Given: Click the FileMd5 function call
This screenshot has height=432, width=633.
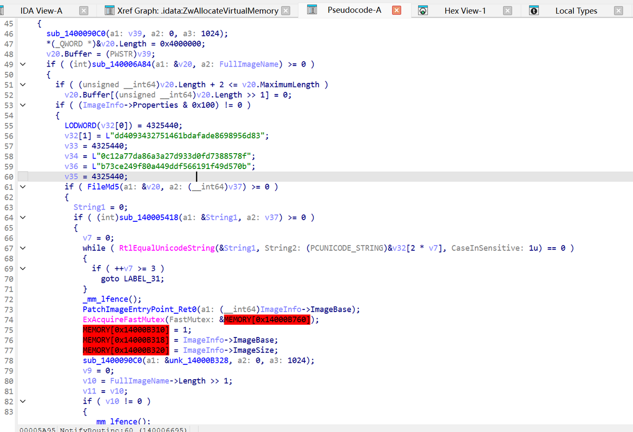Looking at the screenshot, I should click(103, 186).
